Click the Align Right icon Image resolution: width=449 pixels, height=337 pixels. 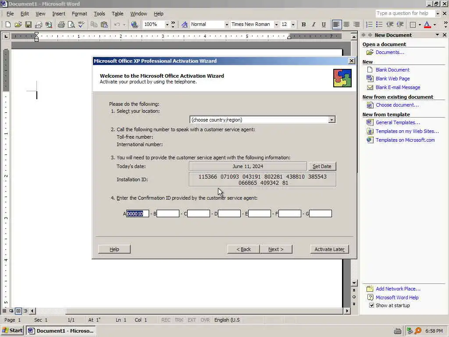tap(356, 25)
